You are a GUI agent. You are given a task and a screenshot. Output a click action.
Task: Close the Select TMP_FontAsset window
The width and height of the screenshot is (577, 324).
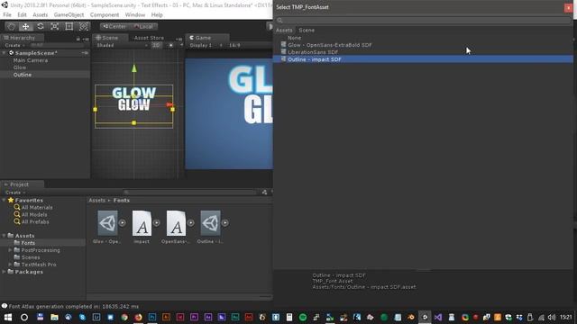pyautogui.click(x=568, y=8)
